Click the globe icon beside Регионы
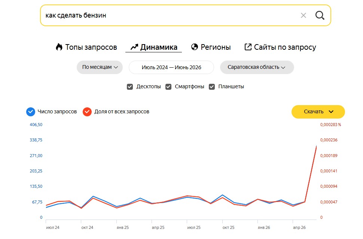 coord(195,47)
